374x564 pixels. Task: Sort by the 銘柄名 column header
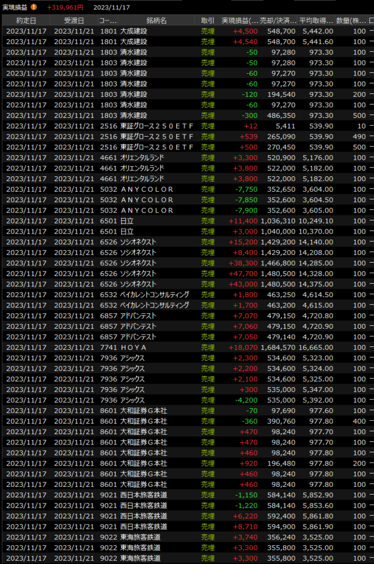click(x=156, y=20)
